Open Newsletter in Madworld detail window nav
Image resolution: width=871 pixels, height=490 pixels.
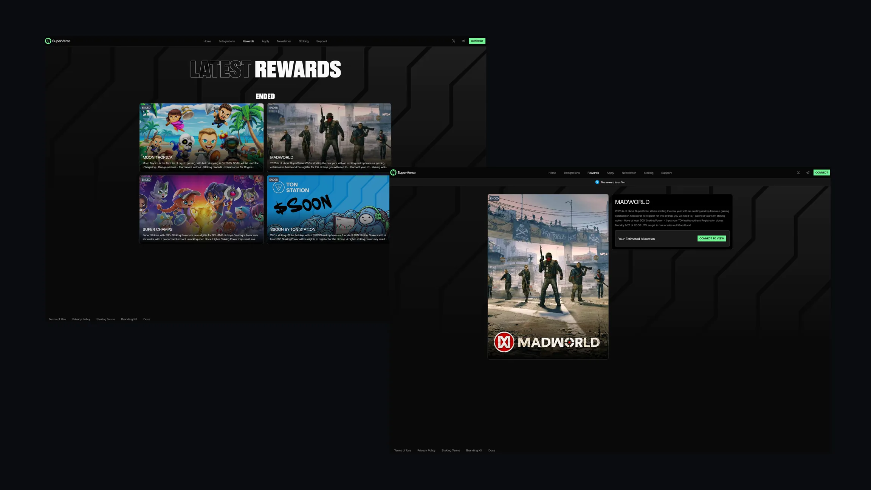pyautogui.click(x=629, y=173)
